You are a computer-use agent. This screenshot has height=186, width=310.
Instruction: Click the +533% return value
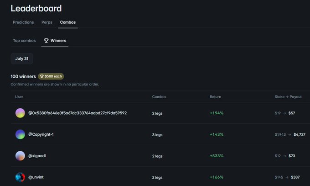click(x=217, y=156)
